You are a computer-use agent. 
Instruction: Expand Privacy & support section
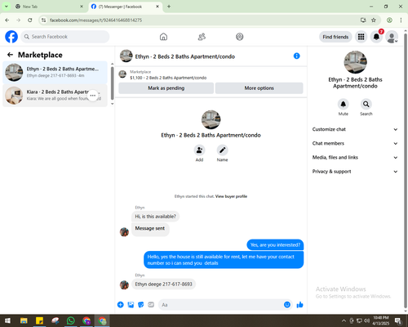tap(355, 172)
